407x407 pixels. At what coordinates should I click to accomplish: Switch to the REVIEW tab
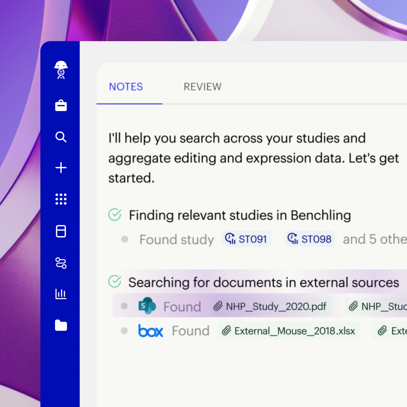[203, 87]
